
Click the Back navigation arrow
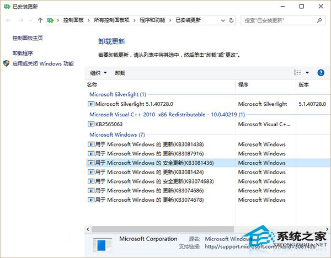(9, 20)
